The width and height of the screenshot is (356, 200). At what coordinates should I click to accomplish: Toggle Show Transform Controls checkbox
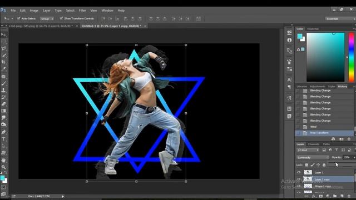point(61,18)
